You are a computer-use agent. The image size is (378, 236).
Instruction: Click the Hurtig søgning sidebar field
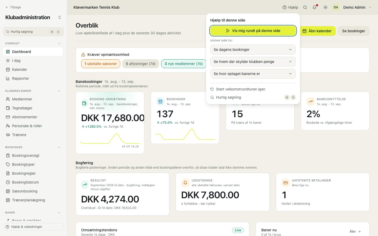(x=33, y=32)
